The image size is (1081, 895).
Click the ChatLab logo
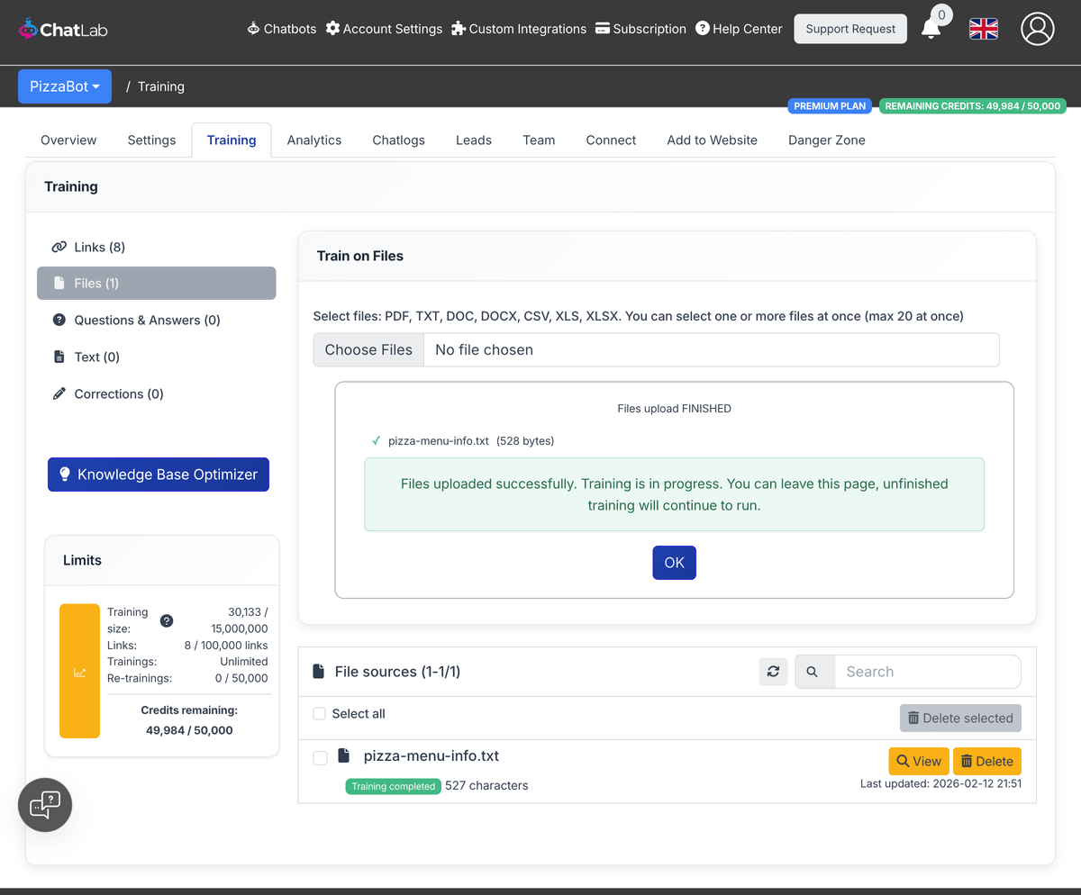pyautogui.click(x=61, y=28)
